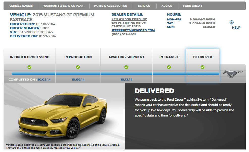The width and height of the screenshot is (249, 152).
Task: Open the Advice menu item
Action: pos(167,6)
